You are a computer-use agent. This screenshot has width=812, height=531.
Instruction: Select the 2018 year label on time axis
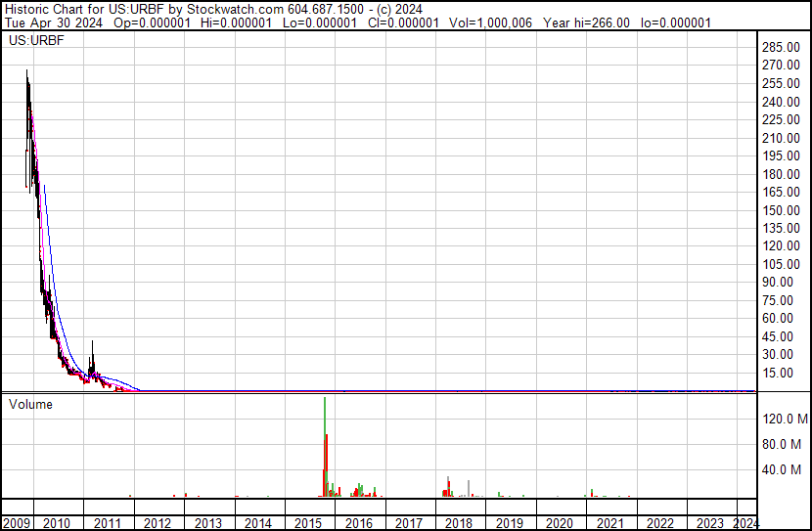coord(459,523)
